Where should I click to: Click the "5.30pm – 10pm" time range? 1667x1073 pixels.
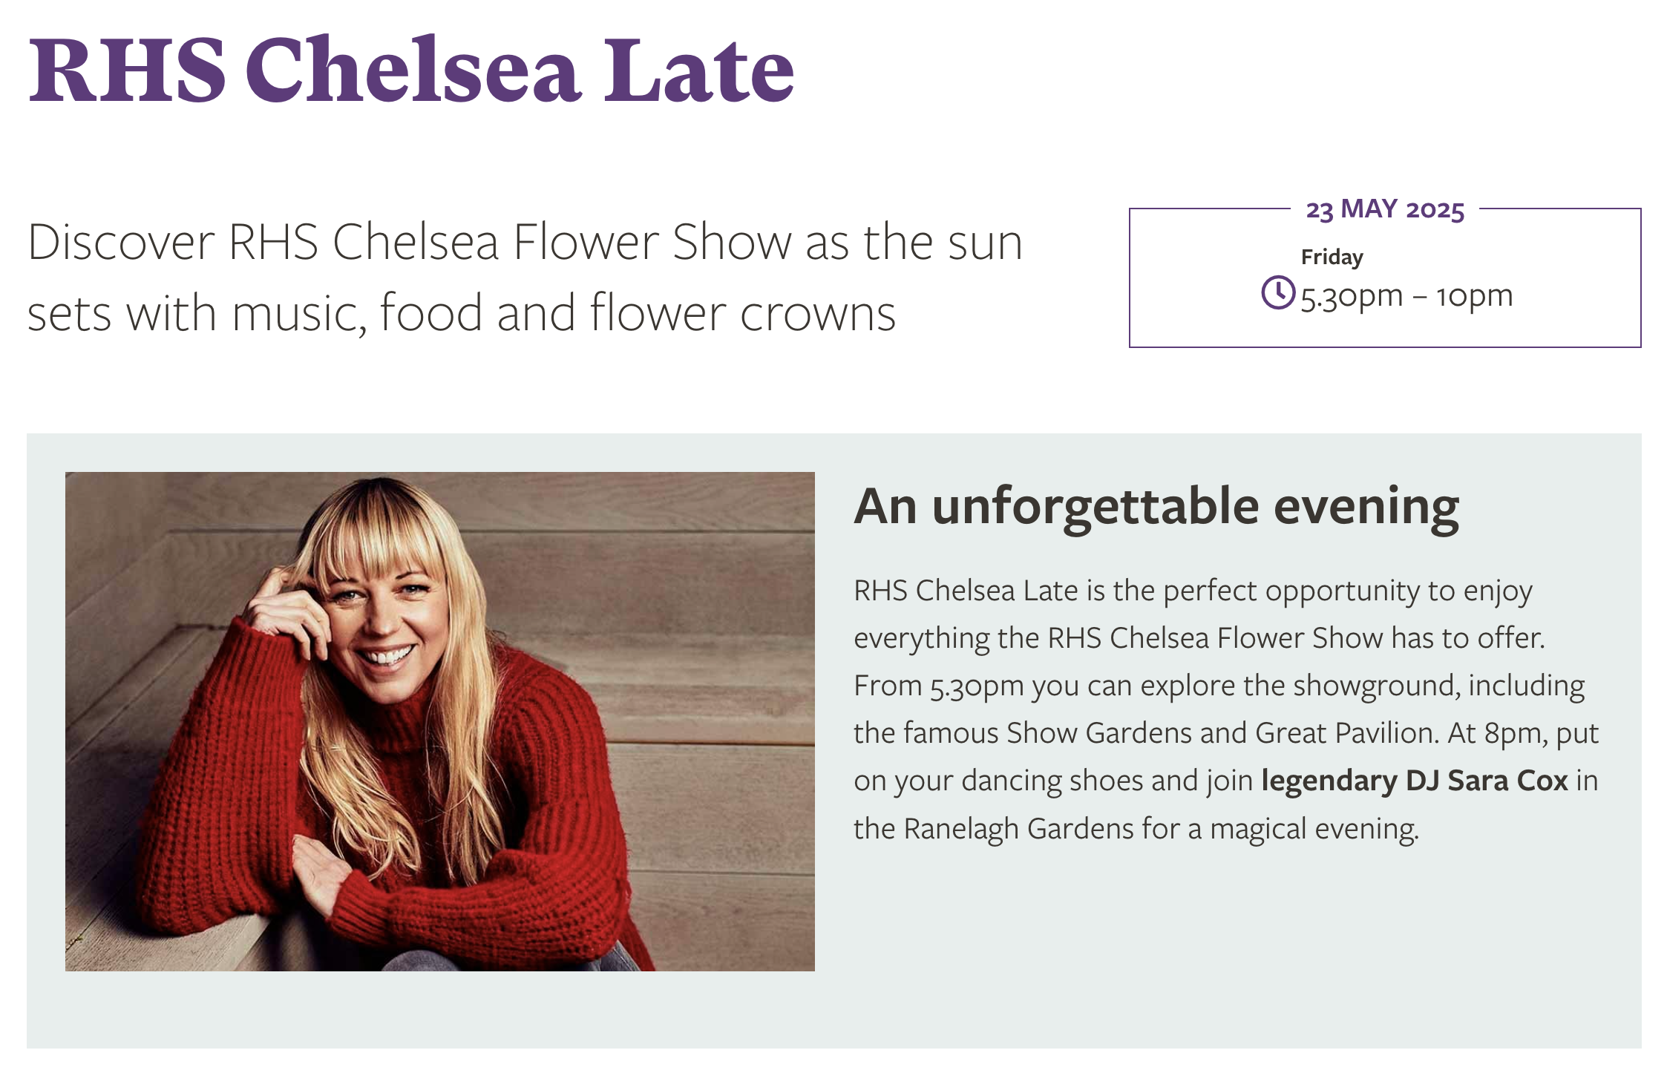(x=1406, y=295)
